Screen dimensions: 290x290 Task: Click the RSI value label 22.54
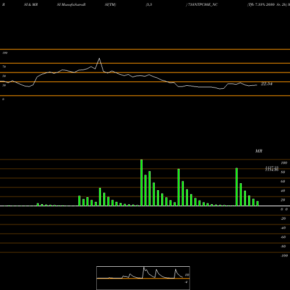266,84
